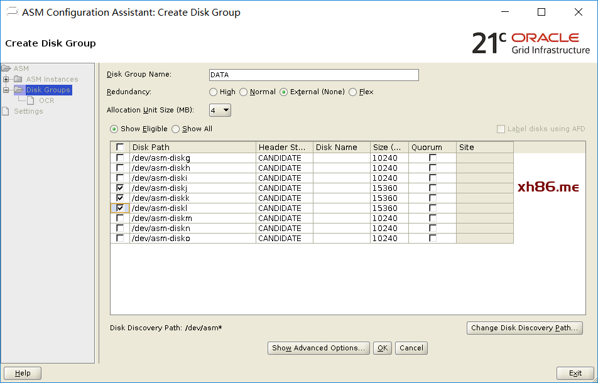This screenshot has height=383, width=598.
Task: Choose Normal redundancy radio button
Action: 244,92
